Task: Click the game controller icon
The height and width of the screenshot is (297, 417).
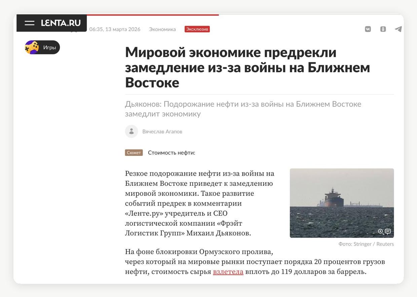Action: point(32,47)
